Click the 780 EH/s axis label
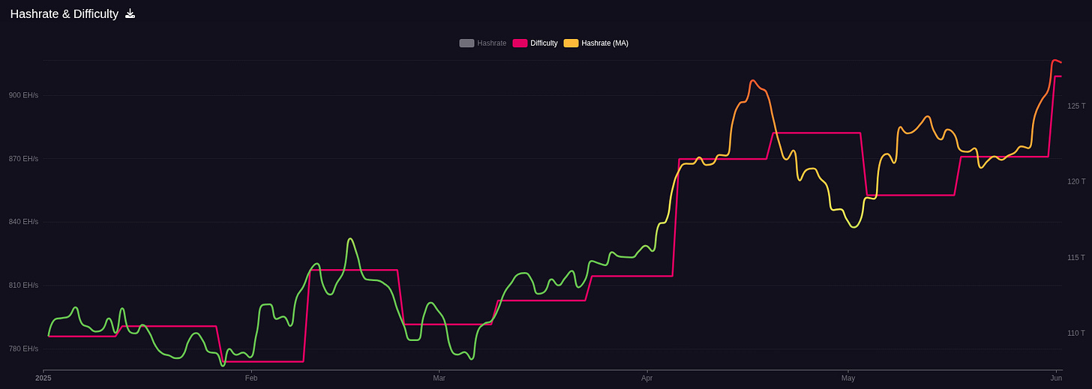The height and width of the screenshot is (389, 1092). pos(23,349)
